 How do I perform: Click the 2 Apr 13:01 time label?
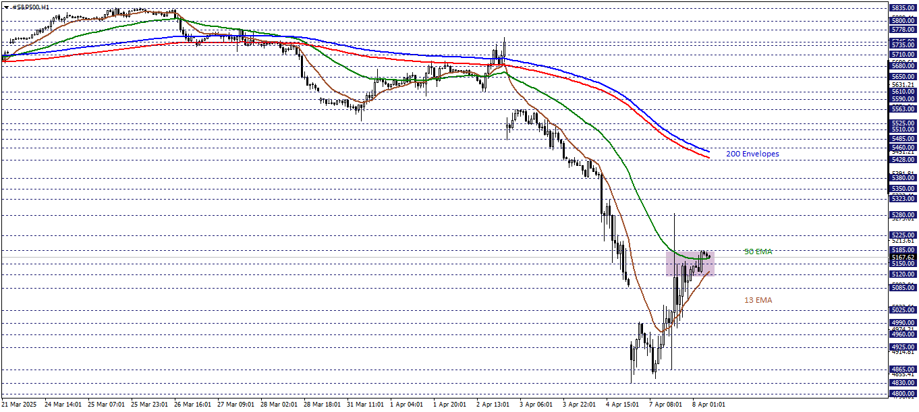[493, 405]
